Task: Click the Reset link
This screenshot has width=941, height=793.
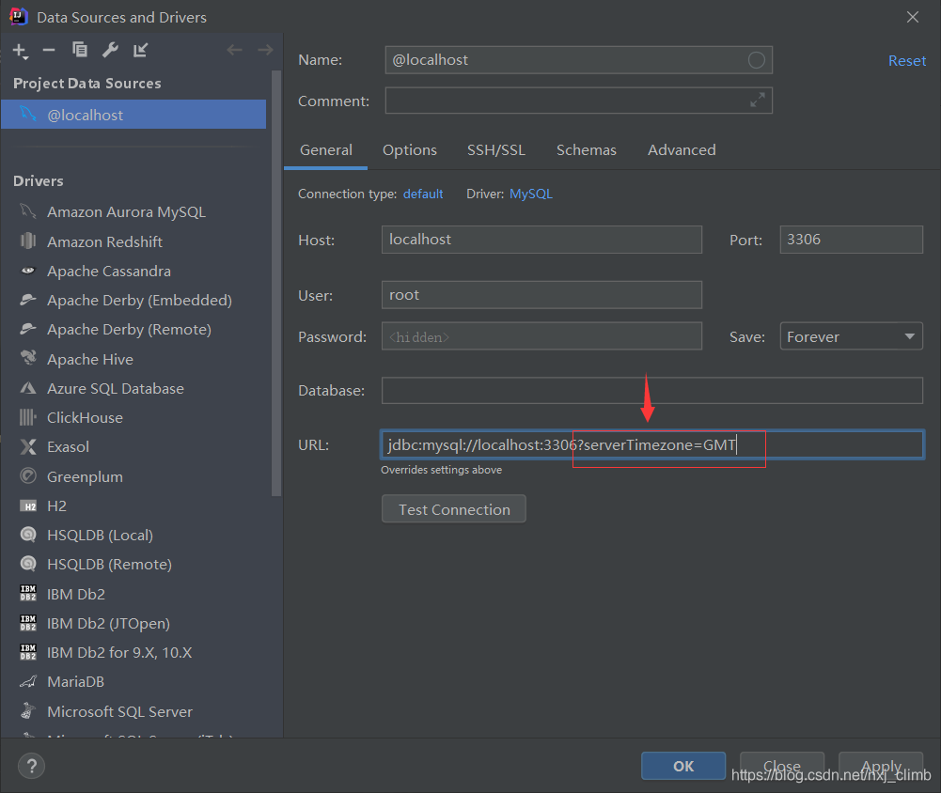Action: click(x=907, y=60)
